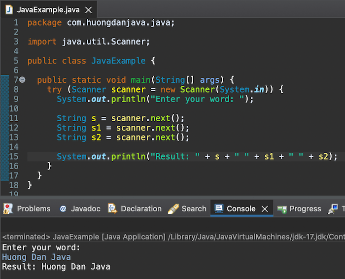Click the JavaExample class name on line 5
The height and width of the screenshot is (279, 345).
tap(118, 61)
